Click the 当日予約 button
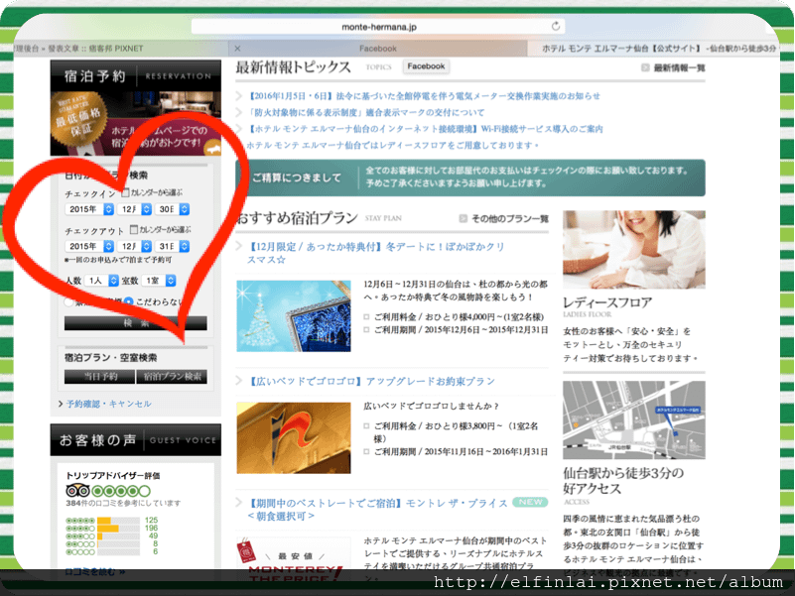This screenshot has width=795, height=596. tap(99, 377)
